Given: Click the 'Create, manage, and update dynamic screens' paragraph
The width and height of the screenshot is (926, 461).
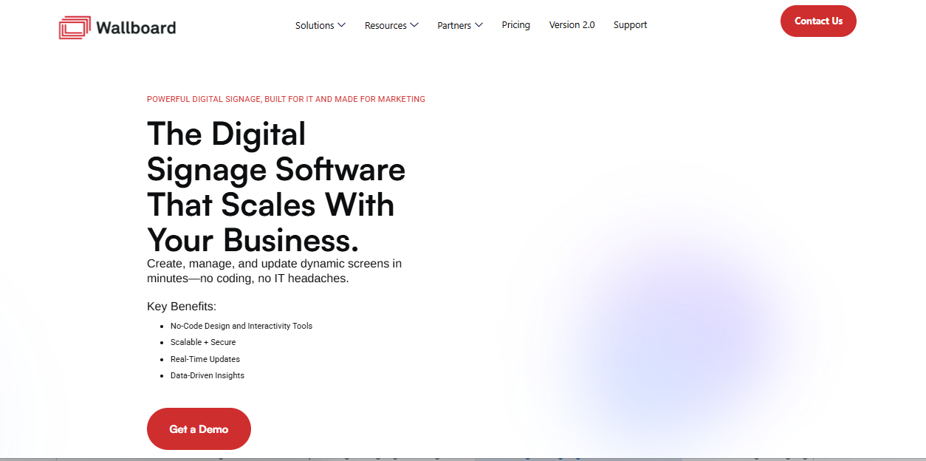Looking at the screenshot, I should point(274,271).
